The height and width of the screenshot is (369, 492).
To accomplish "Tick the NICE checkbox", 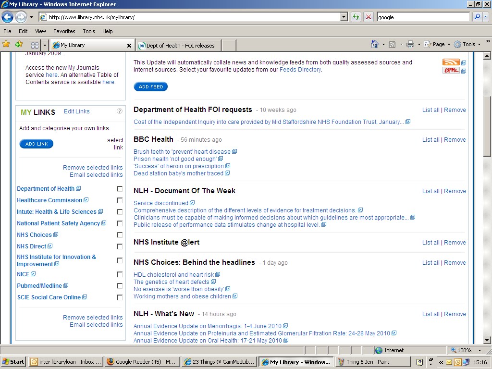I will click(120, 274).
